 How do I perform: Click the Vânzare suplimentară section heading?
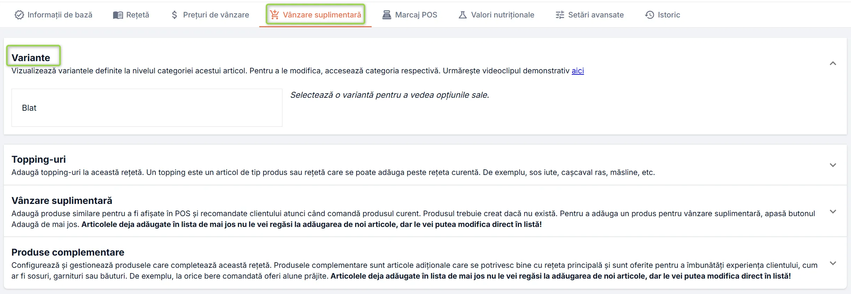click(62, 200)
